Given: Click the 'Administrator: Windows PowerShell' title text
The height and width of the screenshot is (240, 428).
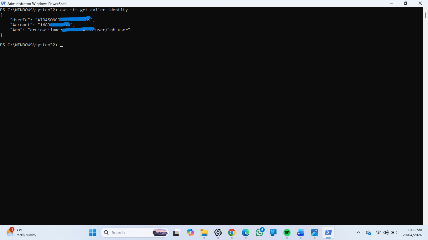Looking at the screenshot, I should coord(37,3).
